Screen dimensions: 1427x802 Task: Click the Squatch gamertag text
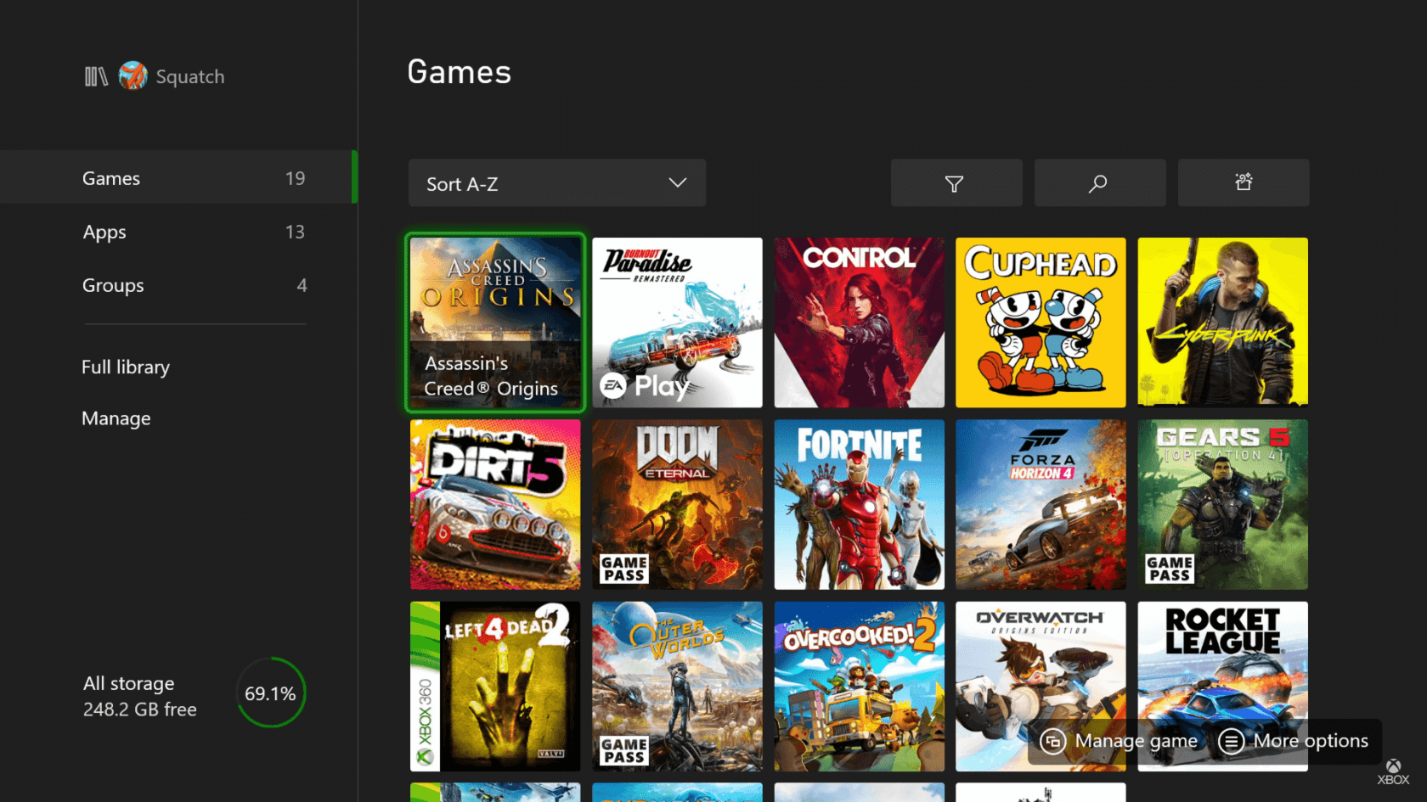click(x=190, y=77)
